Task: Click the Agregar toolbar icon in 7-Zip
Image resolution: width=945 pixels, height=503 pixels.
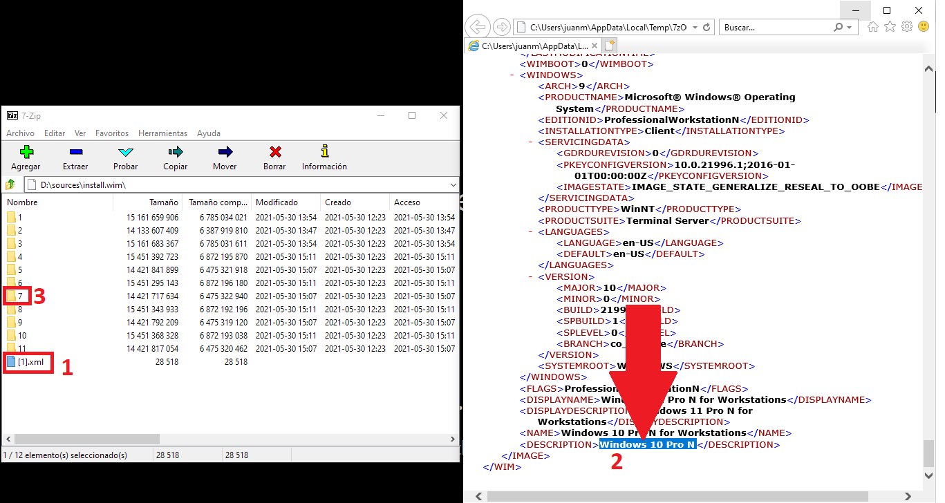Action: [x=26, y=151]
